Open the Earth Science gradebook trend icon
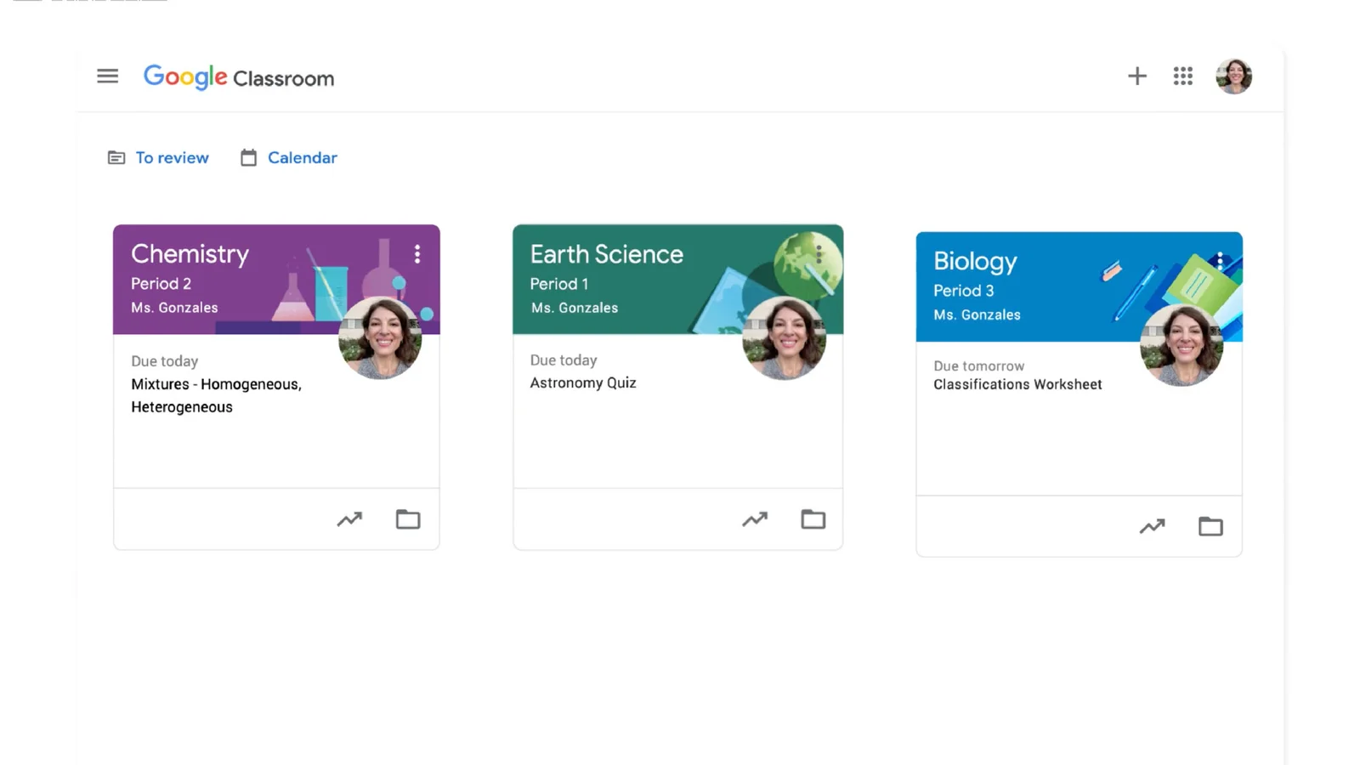 [755, 519]
